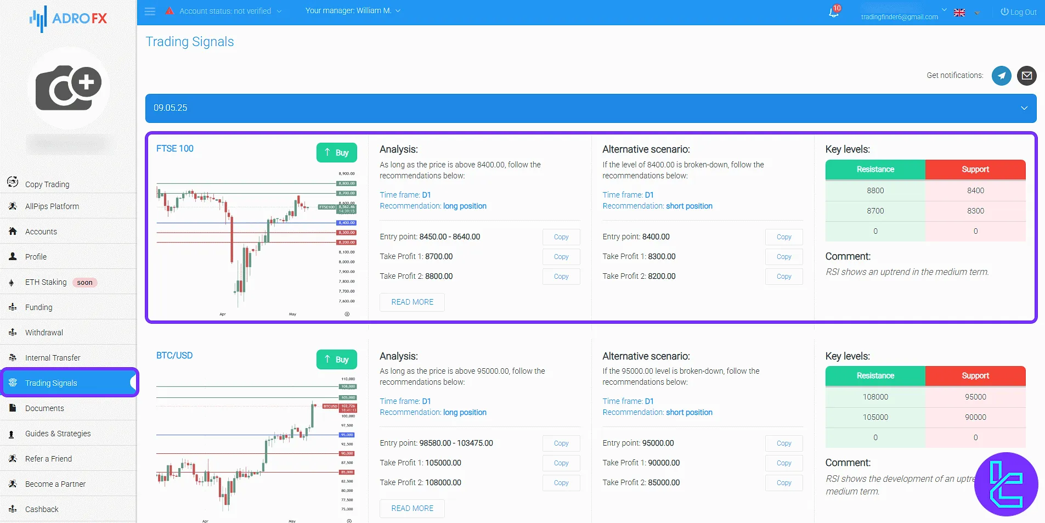This screenshot has width=1045, height=523.
Task: Copy FTSE 100 entry point 8450.00 - 8640.00
Action: pos(561,237)
